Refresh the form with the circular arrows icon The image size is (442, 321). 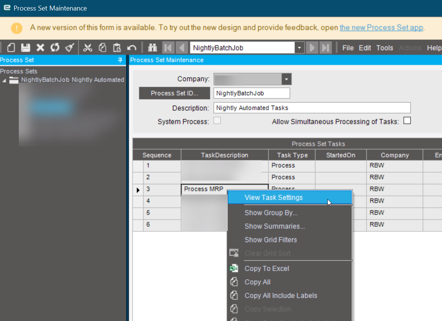pyautogui.click(x=55, y=48)
